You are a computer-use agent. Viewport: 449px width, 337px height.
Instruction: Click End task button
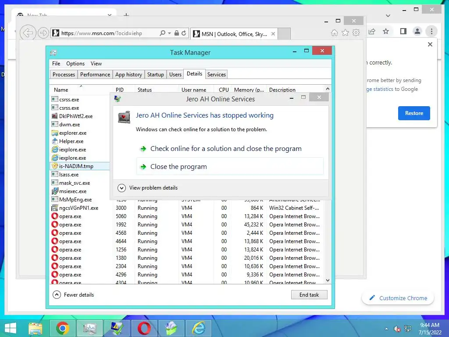coord(309,294)
